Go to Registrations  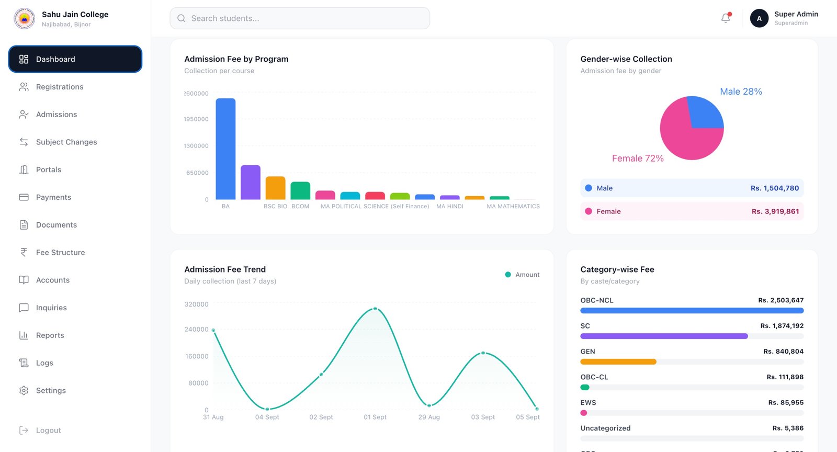pos(75,87)
